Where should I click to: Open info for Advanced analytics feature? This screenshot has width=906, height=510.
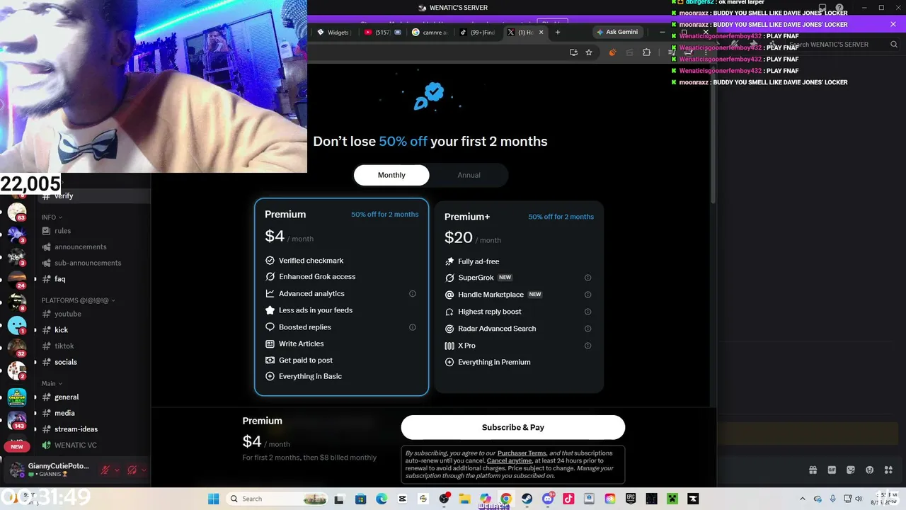coord(413,294)
